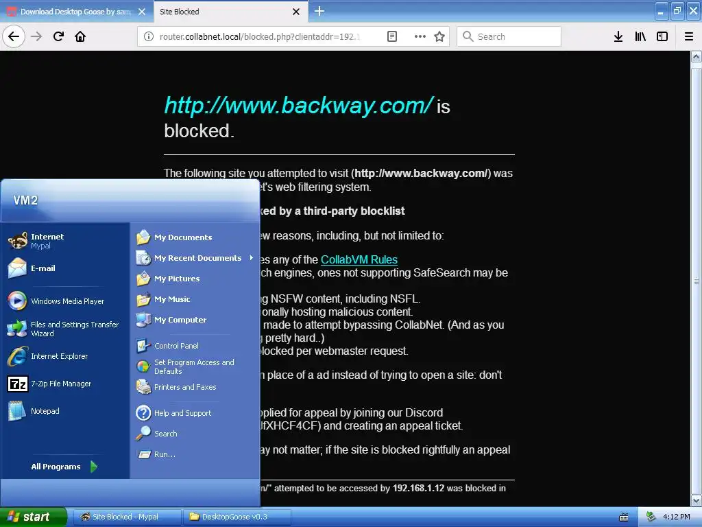Viewport: 702px width, 527px height.
Task: Click the 4:12 PM clock
Action: (677, 517)
